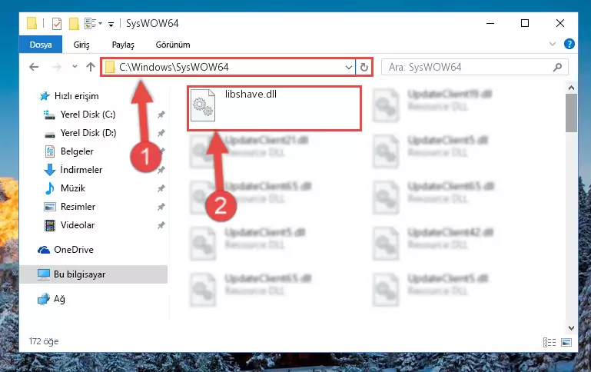This screenshot has height=372, width=591.
Task: Open the Resimler folder
Action: (78, 207)
